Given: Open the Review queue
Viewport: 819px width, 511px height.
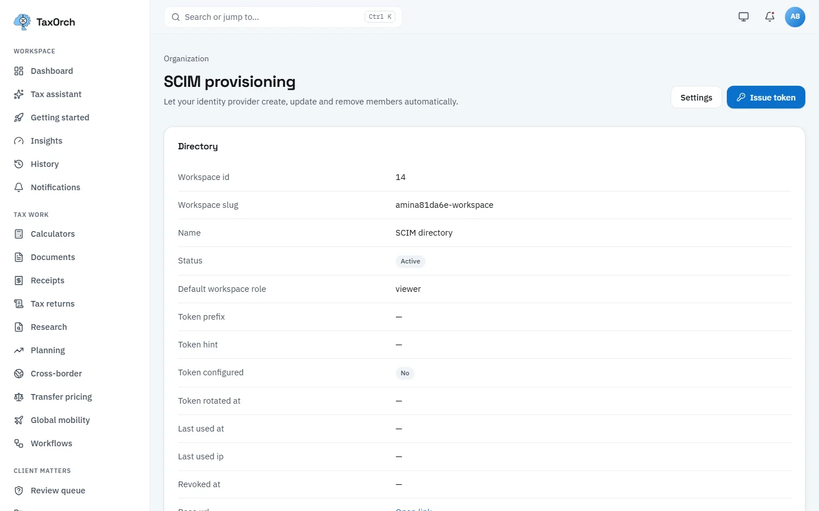Looking at the screenshot, I should tap(58, 491).
